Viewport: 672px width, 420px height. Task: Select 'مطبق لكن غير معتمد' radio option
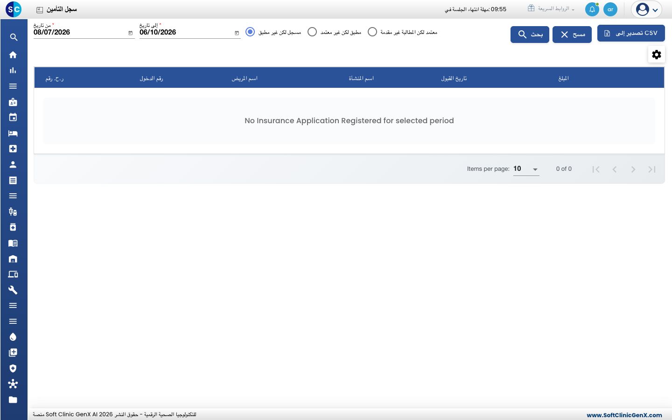[312, 32]
